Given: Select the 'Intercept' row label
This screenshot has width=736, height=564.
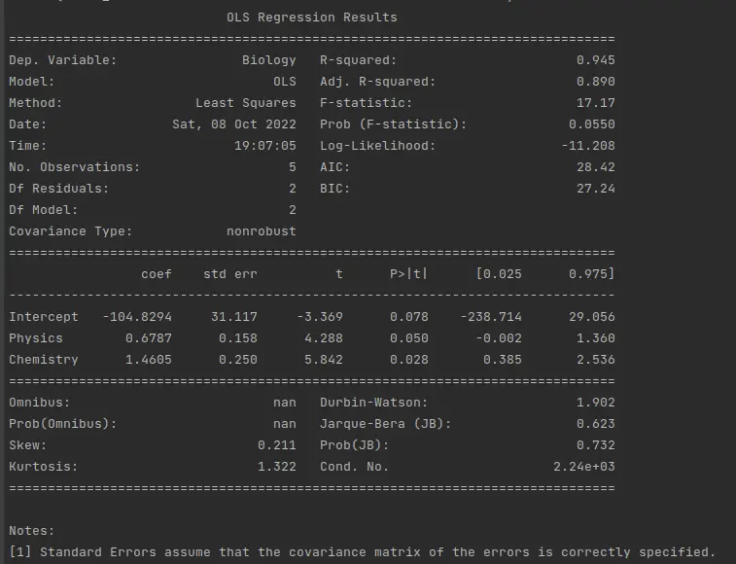Looking at the screenshot, I should pos(43,317).
